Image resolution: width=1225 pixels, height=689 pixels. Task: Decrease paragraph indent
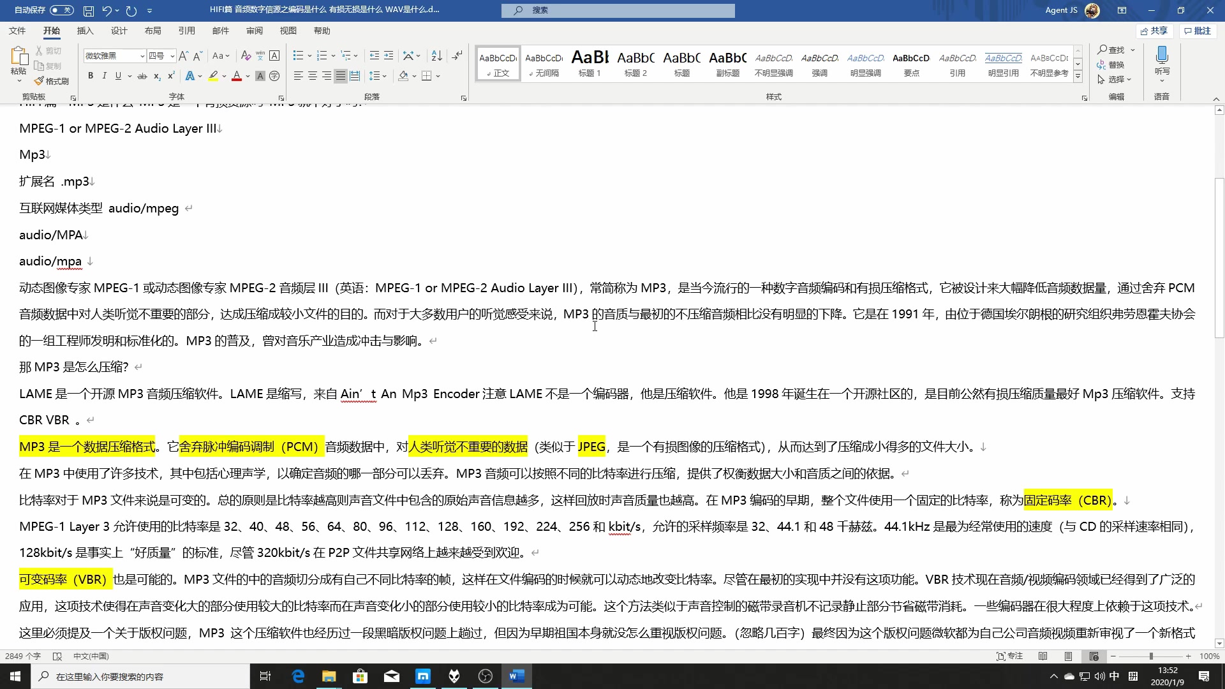tap(375, 56)
